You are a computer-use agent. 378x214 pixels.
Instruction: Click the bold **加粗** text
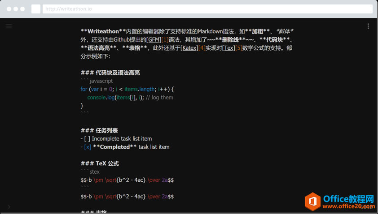(x=257, y=31)
